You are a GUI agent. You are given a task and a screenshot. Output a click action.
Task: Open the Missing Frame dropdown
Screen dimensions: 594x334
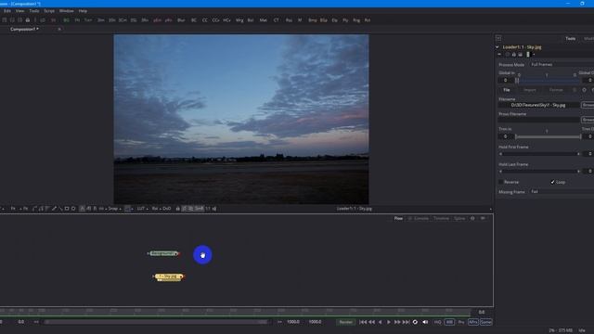pos(562,192)
